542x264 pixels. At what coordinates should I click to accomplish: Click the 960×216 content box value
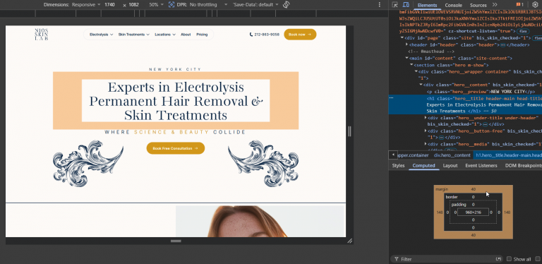click(473, 212)
